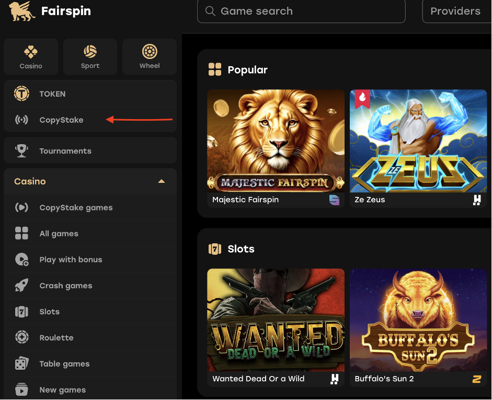The height and width of the screenshot is (400, 492).
Task: Click the Table games dice icon
Action: (x=21, y=364)
